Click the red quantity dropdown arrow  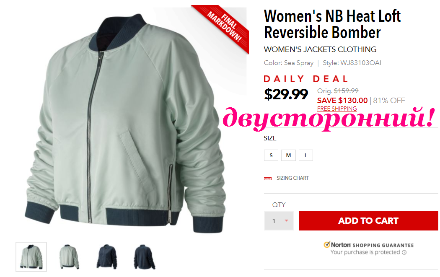287,220
